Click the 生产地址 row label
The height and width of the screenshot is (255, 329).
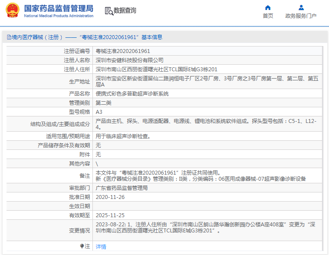79,82
